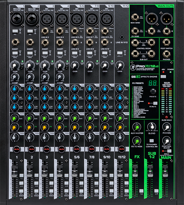Switch on 48V phantom power
184x205 pixels.
click(x=163, y=77)
